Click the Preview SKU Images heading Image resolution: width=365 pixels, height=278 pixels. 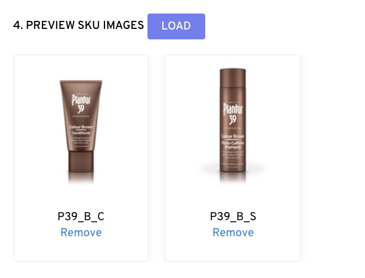pos(79,25)
